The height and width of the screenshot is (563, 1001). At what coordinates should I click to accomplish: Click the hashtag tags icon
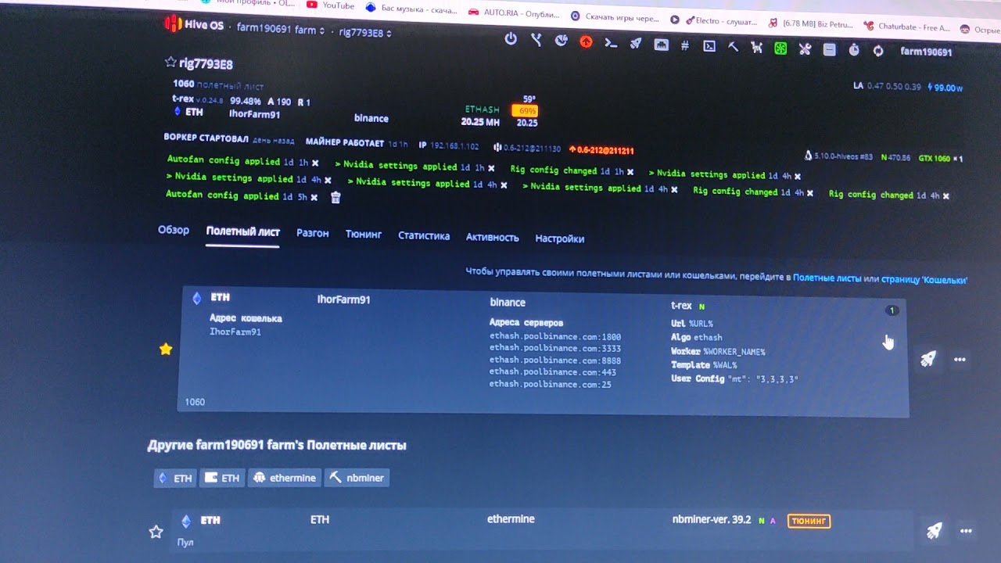point(685,45)
